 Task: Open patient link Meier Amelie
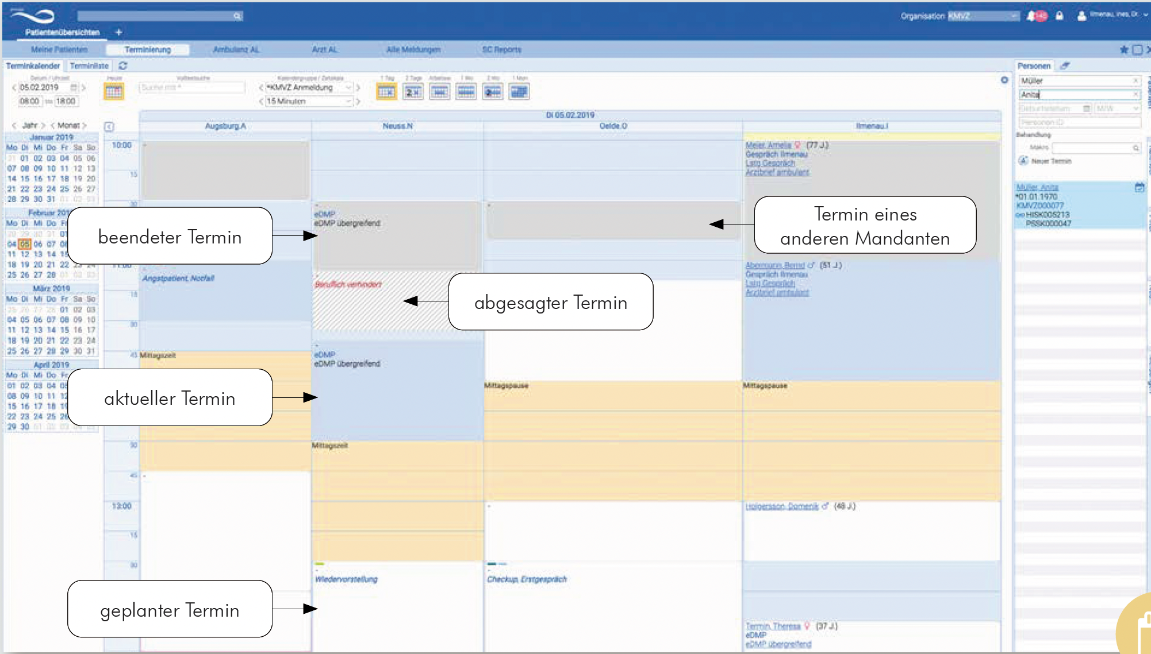[x=768, y=145]
